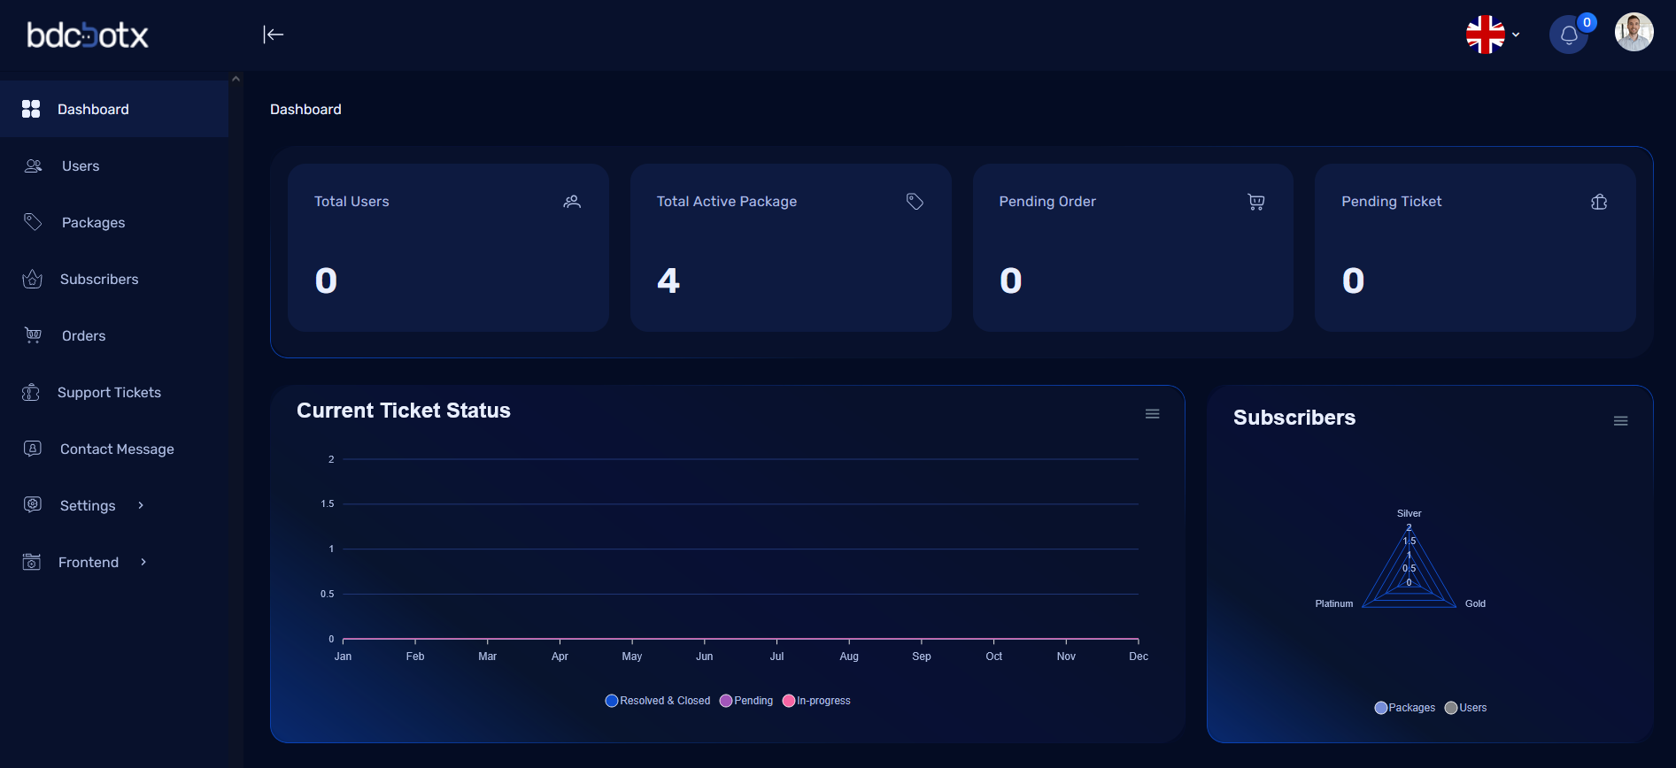Collapse the sidebar with the arrow icon
This screenshot has width=1676, height=768.
(273, 35)
